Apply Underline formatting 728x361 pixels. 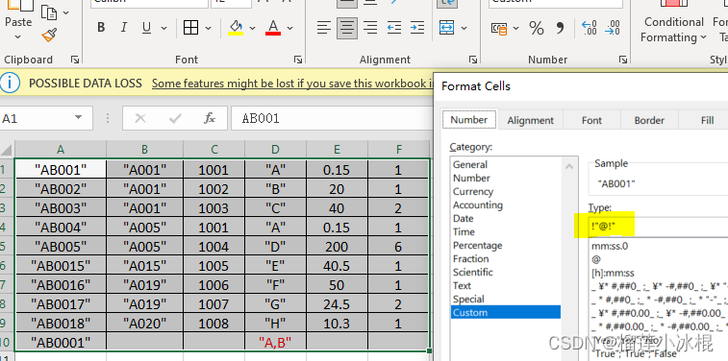pos(147,28)
